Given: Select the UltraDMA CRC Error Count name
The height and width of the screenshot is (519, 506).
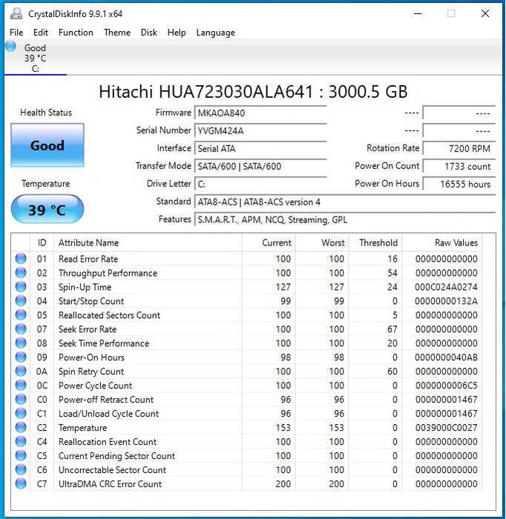Looking at the screenshot, I should point(111,484).
